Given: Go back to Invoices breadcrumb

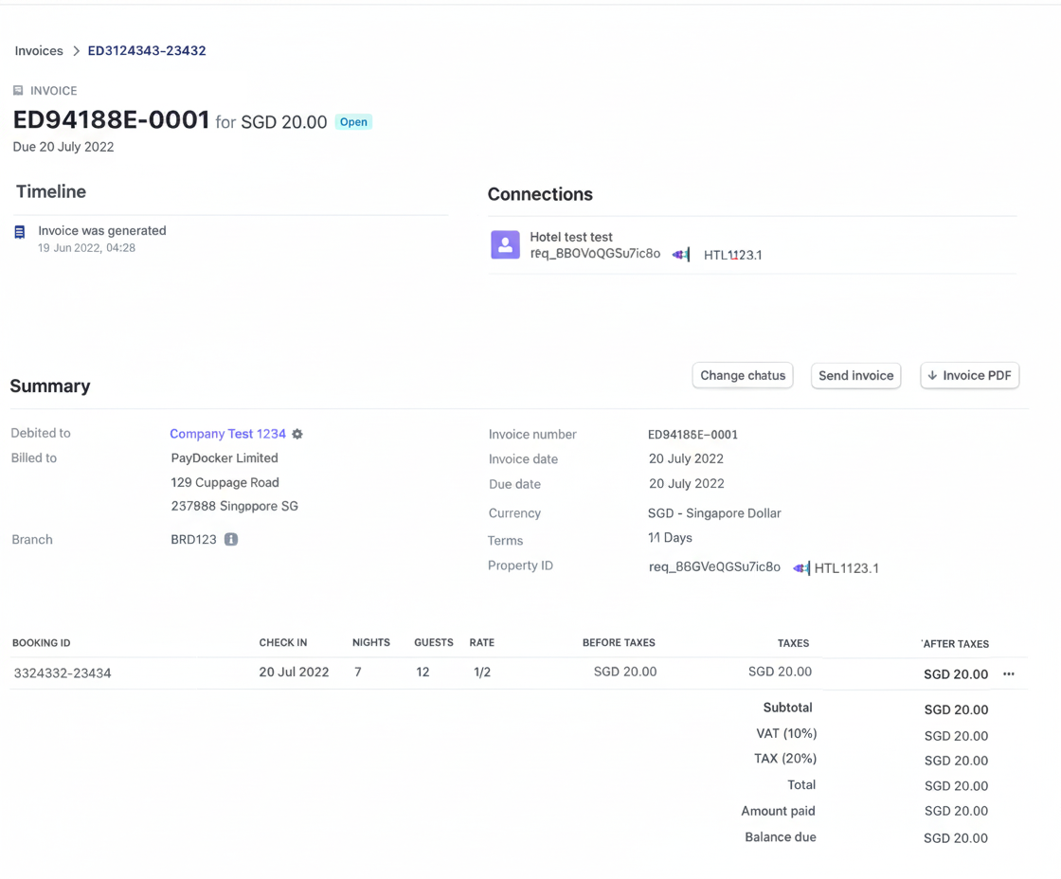Looking at the screenshot, I should tap(39, 51).
